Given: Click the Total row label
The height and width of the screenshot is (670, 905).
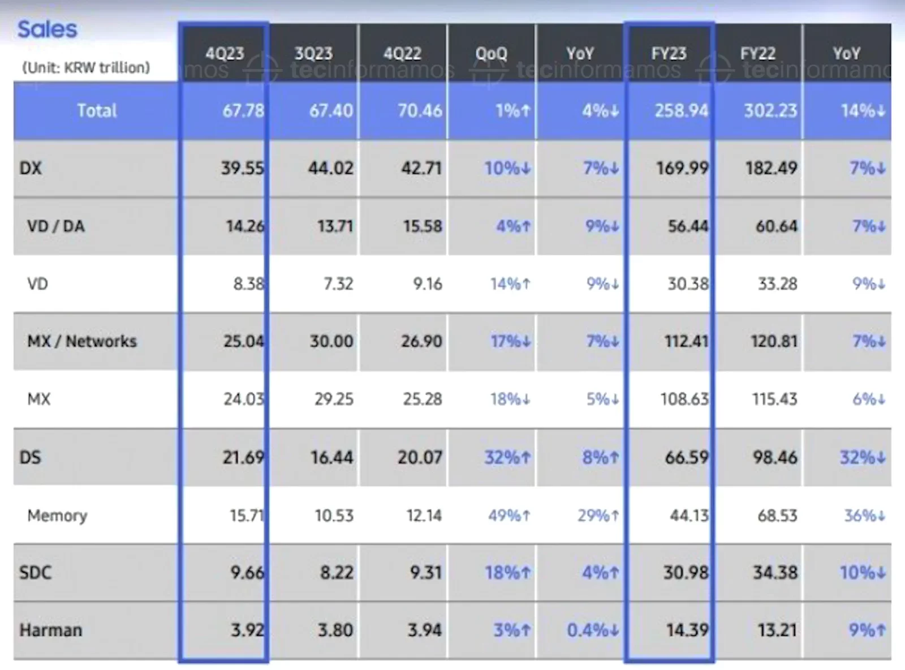Looking at the screenshot, I should [97, 110].
